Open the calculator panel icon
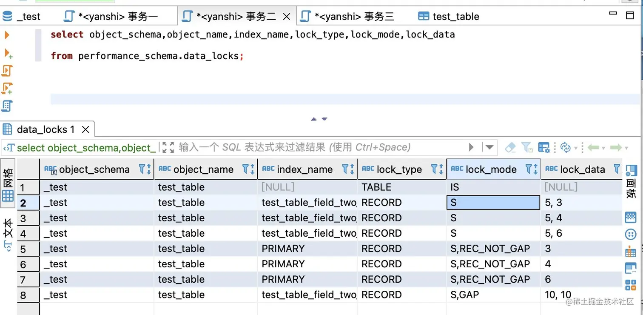Viewport: 643px width, 315px height. (631, 285)
